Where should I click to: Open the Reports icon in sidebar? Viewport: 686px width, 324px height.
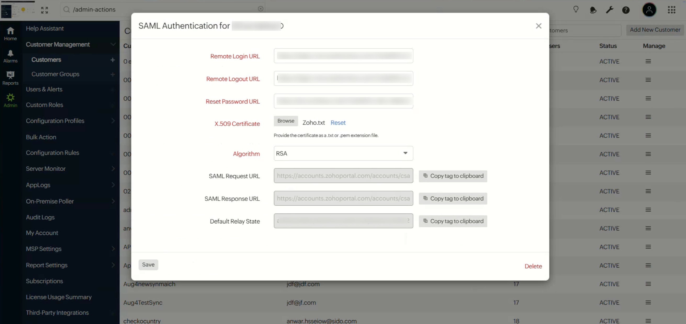tap(10, 78)
